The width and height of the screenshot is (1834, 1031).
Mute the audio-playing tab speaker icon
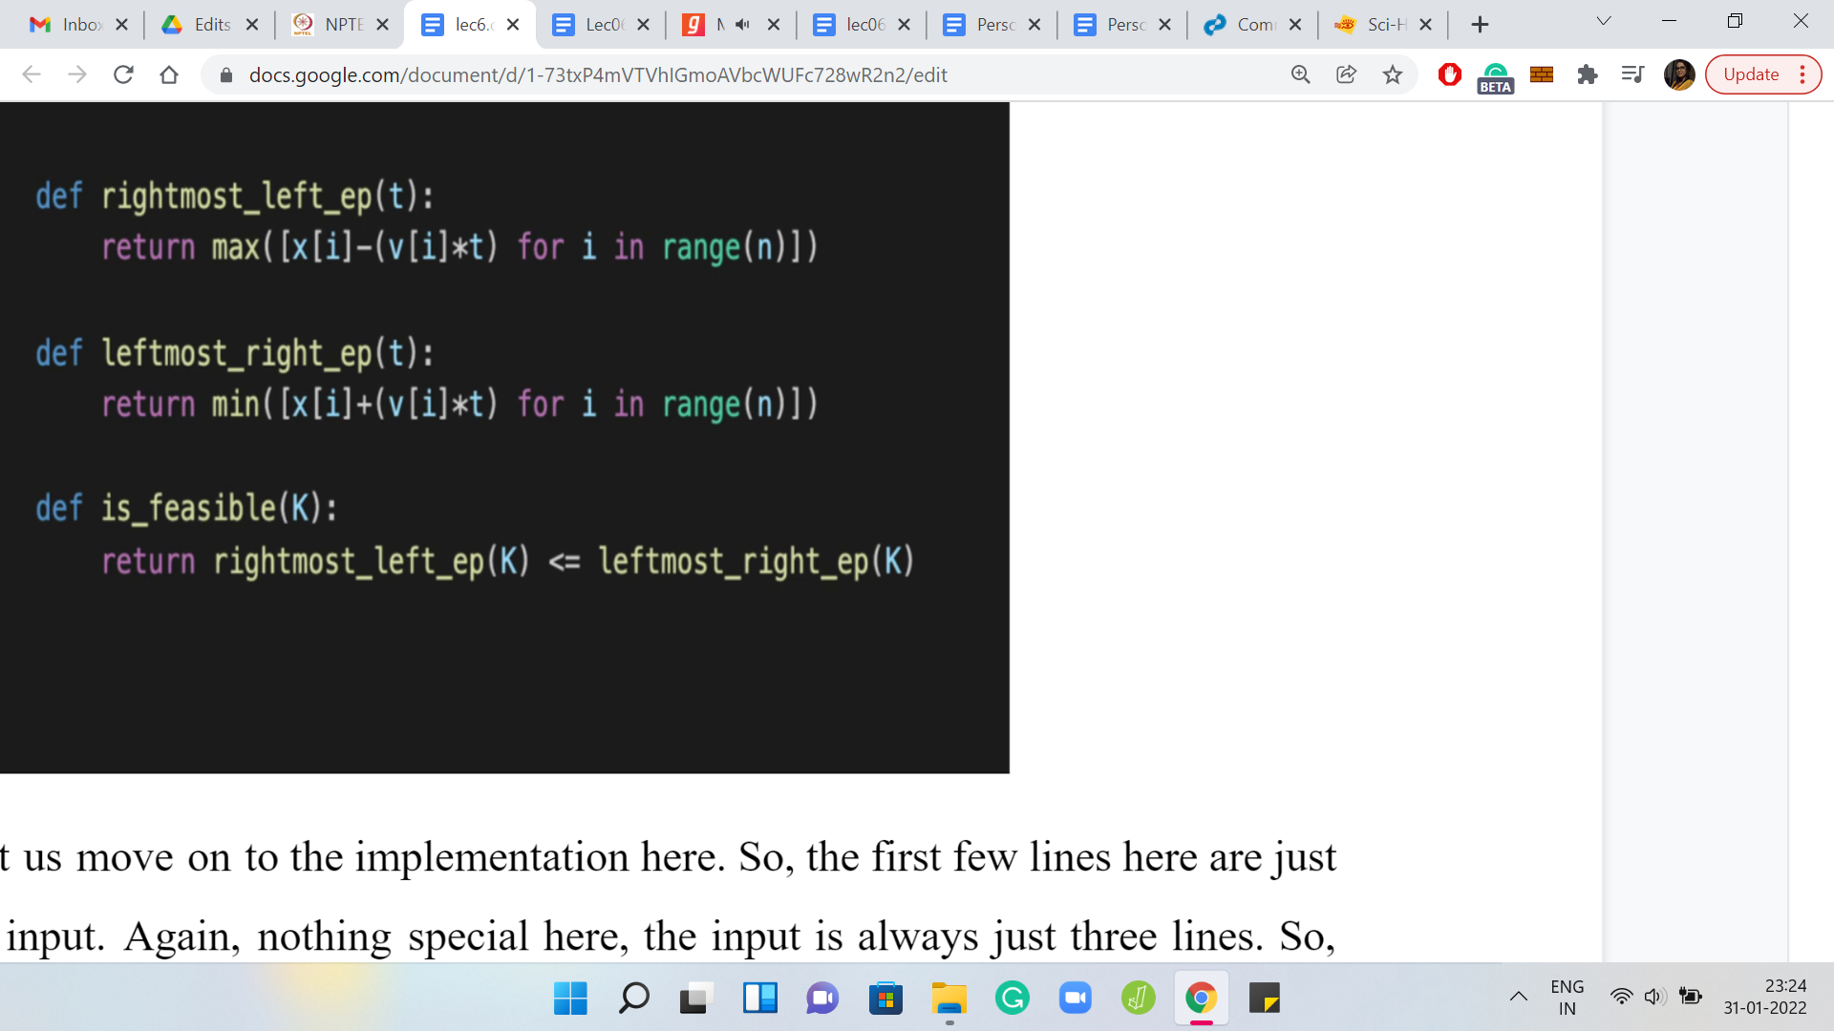point(742,25)
